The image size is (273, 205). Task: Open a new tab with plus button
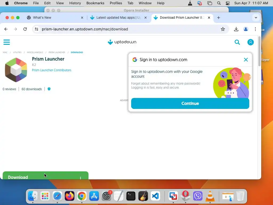coord(219,18)
